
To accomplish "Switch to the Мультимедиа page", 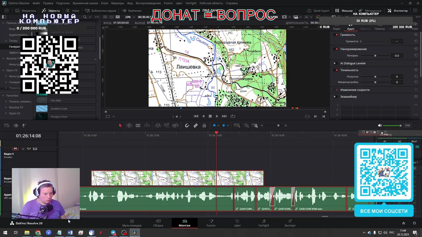I will 132,223.
